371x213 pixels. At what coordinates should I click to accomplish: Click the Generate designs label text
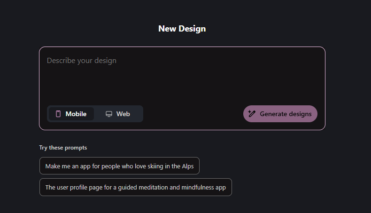(286, 114)
